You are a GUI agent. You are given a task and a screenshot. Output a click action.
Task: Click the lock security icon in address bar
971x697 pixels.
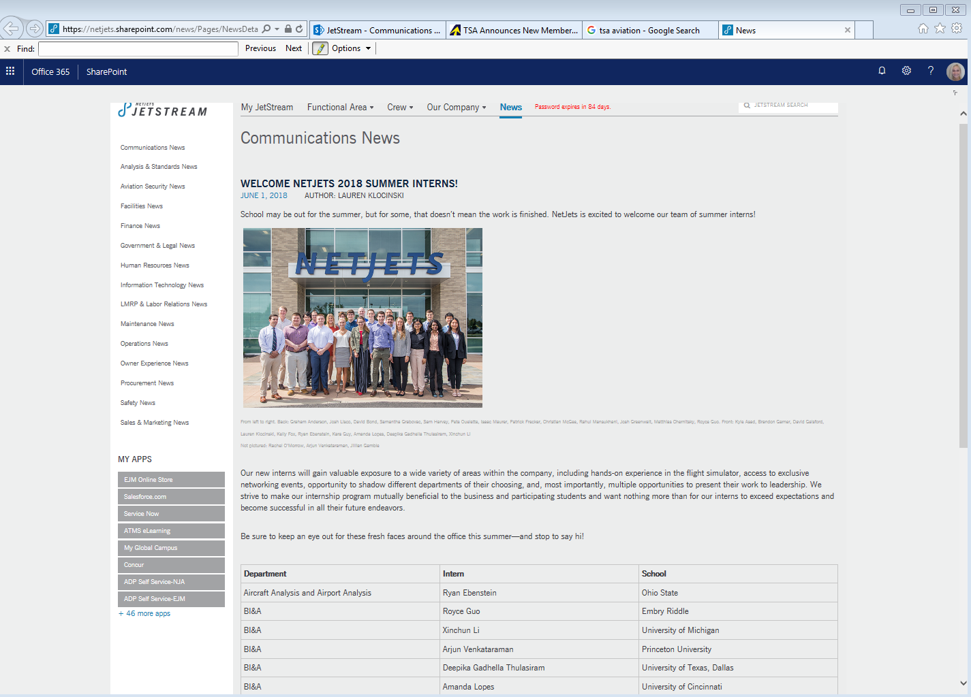point(288,29)
